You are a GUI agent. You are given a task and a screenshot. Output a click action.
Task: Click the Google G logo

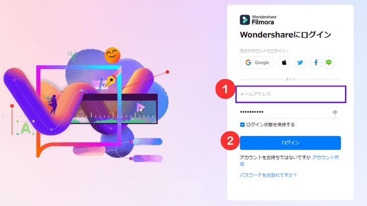click(x=248, y=63)
